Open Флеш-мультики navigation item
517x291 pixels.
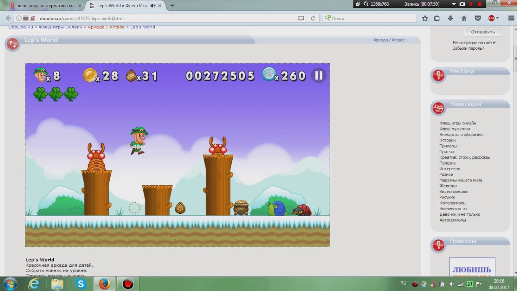point(455,129)
